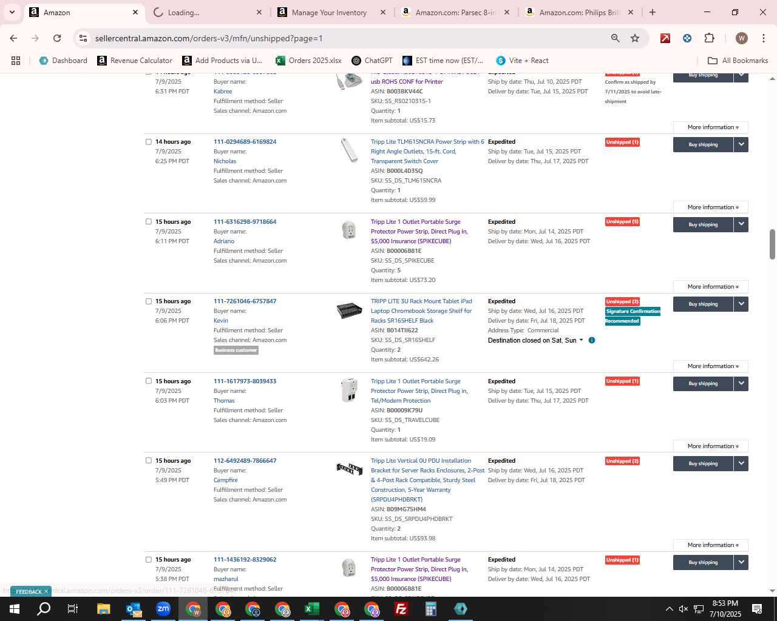Bookmark this page with the star icon

click(635, 38)
